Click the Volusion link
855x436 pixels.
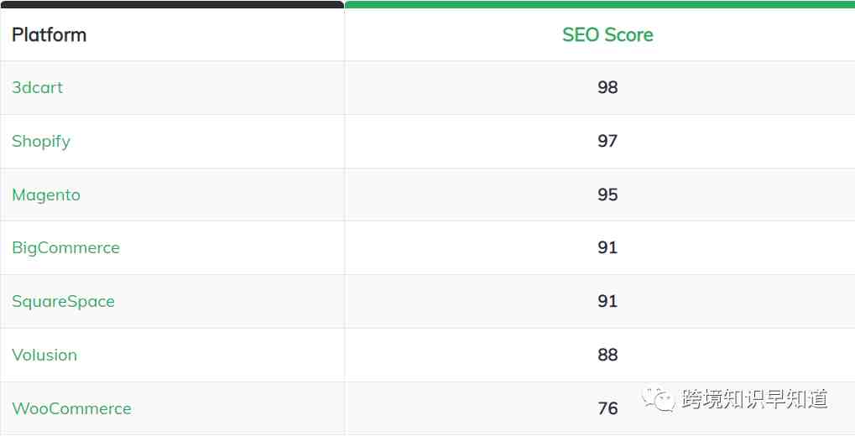pyautogui.click(x=44, y=355)
